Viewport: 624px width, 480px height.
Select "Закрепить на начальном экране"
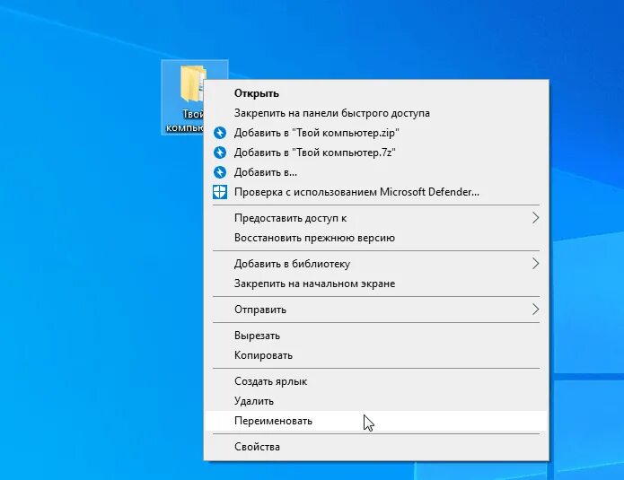[x=376, y=284]
